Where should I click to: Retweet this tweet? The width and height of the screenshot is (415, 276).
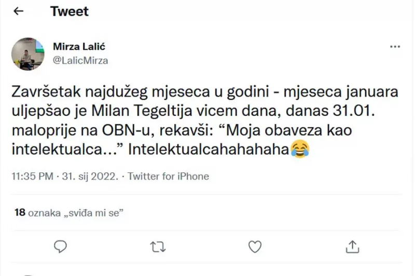(x=157, y=246)
